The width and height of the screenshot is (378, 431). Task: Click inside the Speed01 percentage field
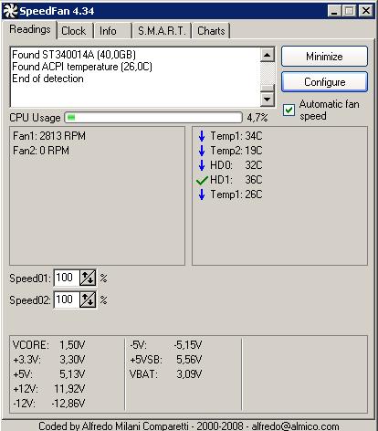click(x=67, y=278)
